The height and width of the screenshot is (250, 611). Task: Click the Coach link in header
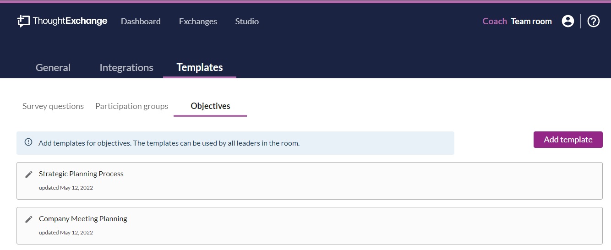click(495, 21)
